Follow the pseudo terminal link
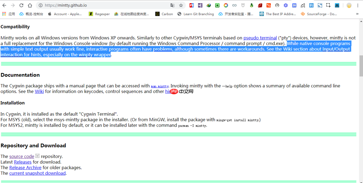 [260, 38]
